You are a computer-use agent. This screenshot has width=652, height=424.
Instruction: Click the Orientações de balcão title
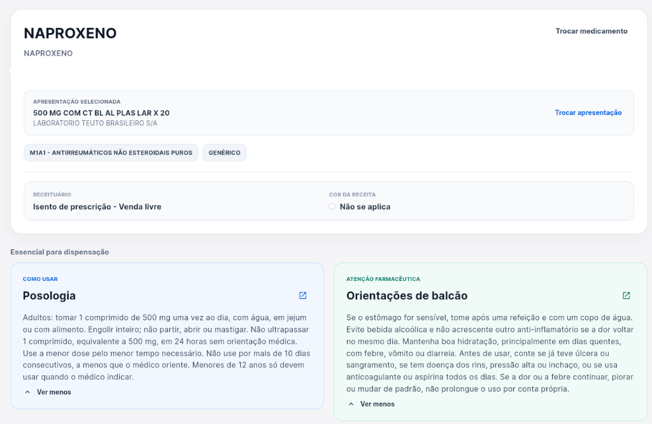coord(407,296)
